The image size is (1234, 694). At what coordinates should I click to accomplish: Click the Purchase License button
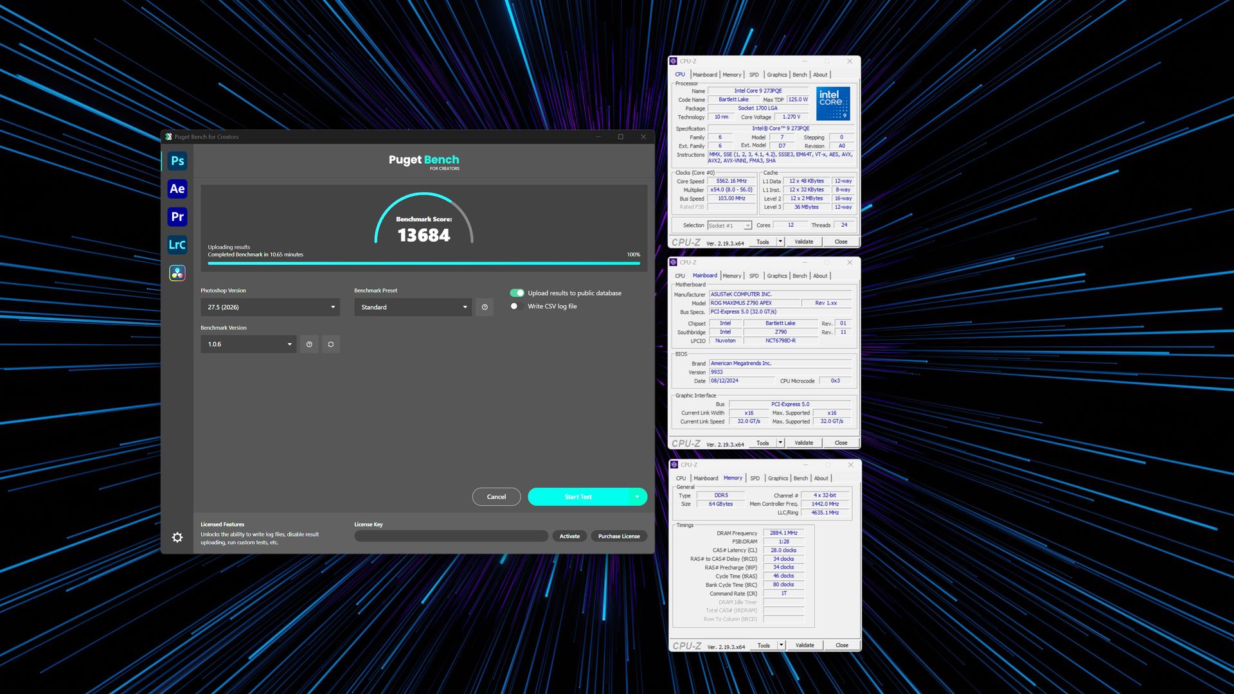click(x=618, y=536)
